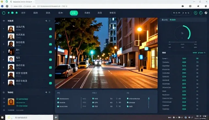Click the green circle icon with center dot

click(196, 13)
